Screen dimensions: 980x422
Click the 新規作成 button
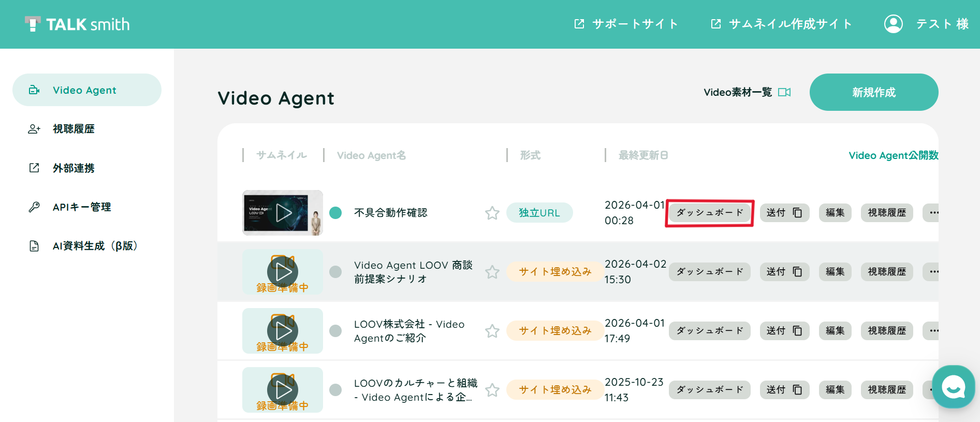[x=874, y=92]
